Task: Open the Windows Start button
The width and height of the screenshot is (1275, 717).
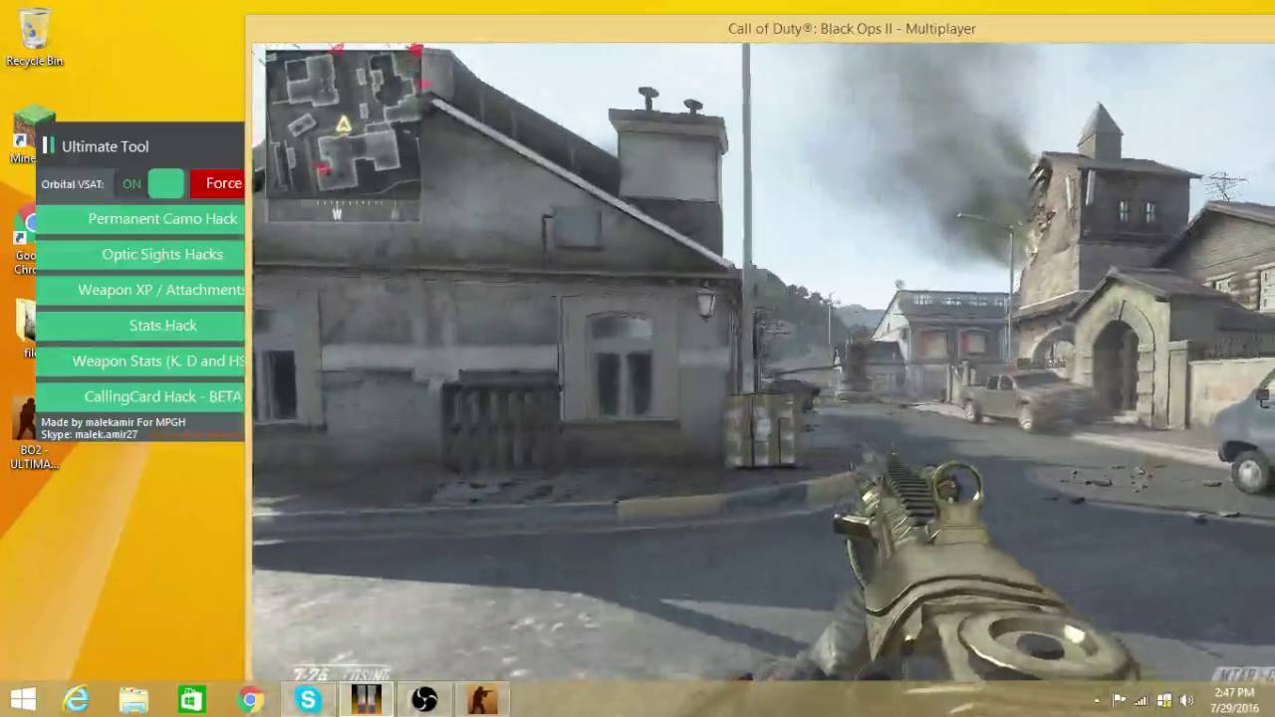Action: [x=23, y=699]
